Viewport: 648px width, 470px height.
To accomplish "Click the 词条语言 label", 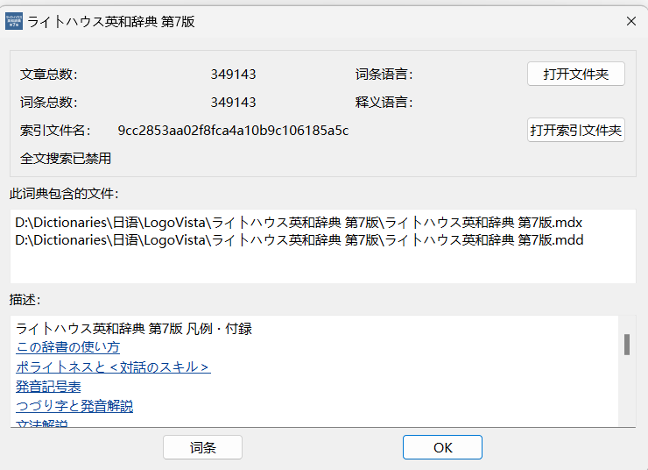I will tap(384, 74).
